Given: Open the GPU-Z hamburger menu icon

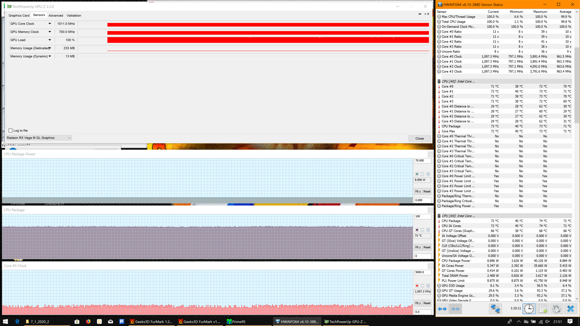Looking at the screenshot, I should point(428,14).
